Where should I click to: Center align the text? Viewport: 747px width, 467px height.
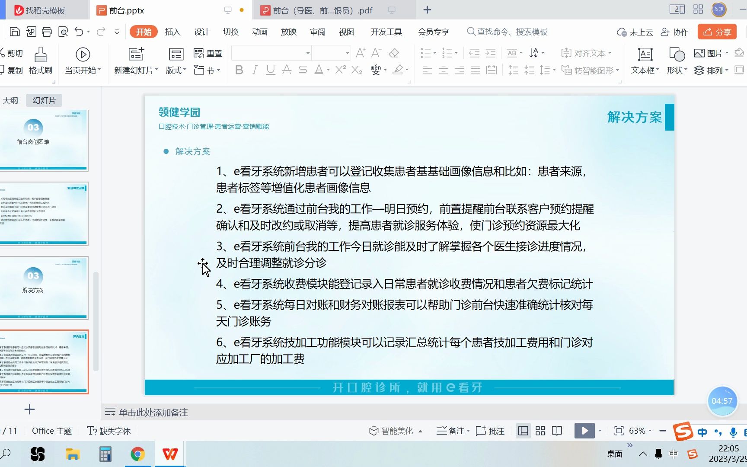tap(443, 70)
